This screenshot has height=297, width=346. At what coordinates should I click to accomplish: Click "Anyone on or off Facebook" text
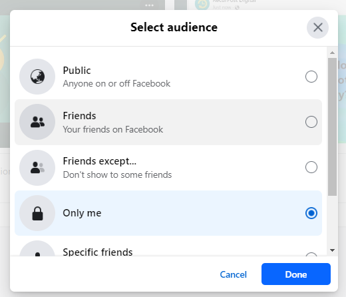pyautogui.click(x=116, y=84)
